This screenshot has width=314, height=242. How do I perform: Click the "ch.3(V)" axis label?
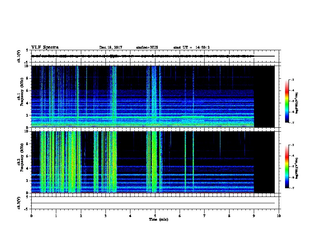[x=19, y=203]
